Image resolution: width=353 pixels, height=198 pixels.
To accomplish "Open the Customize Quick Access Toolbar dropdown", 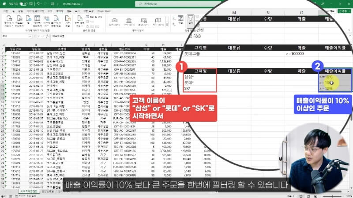I will pyautogui.click(x=58, y=4).
